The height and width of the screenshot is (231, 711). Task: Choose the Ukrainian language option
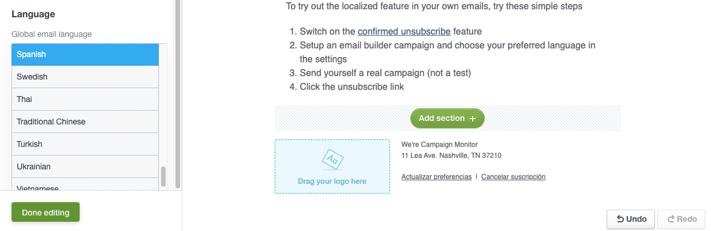point(85,166)
